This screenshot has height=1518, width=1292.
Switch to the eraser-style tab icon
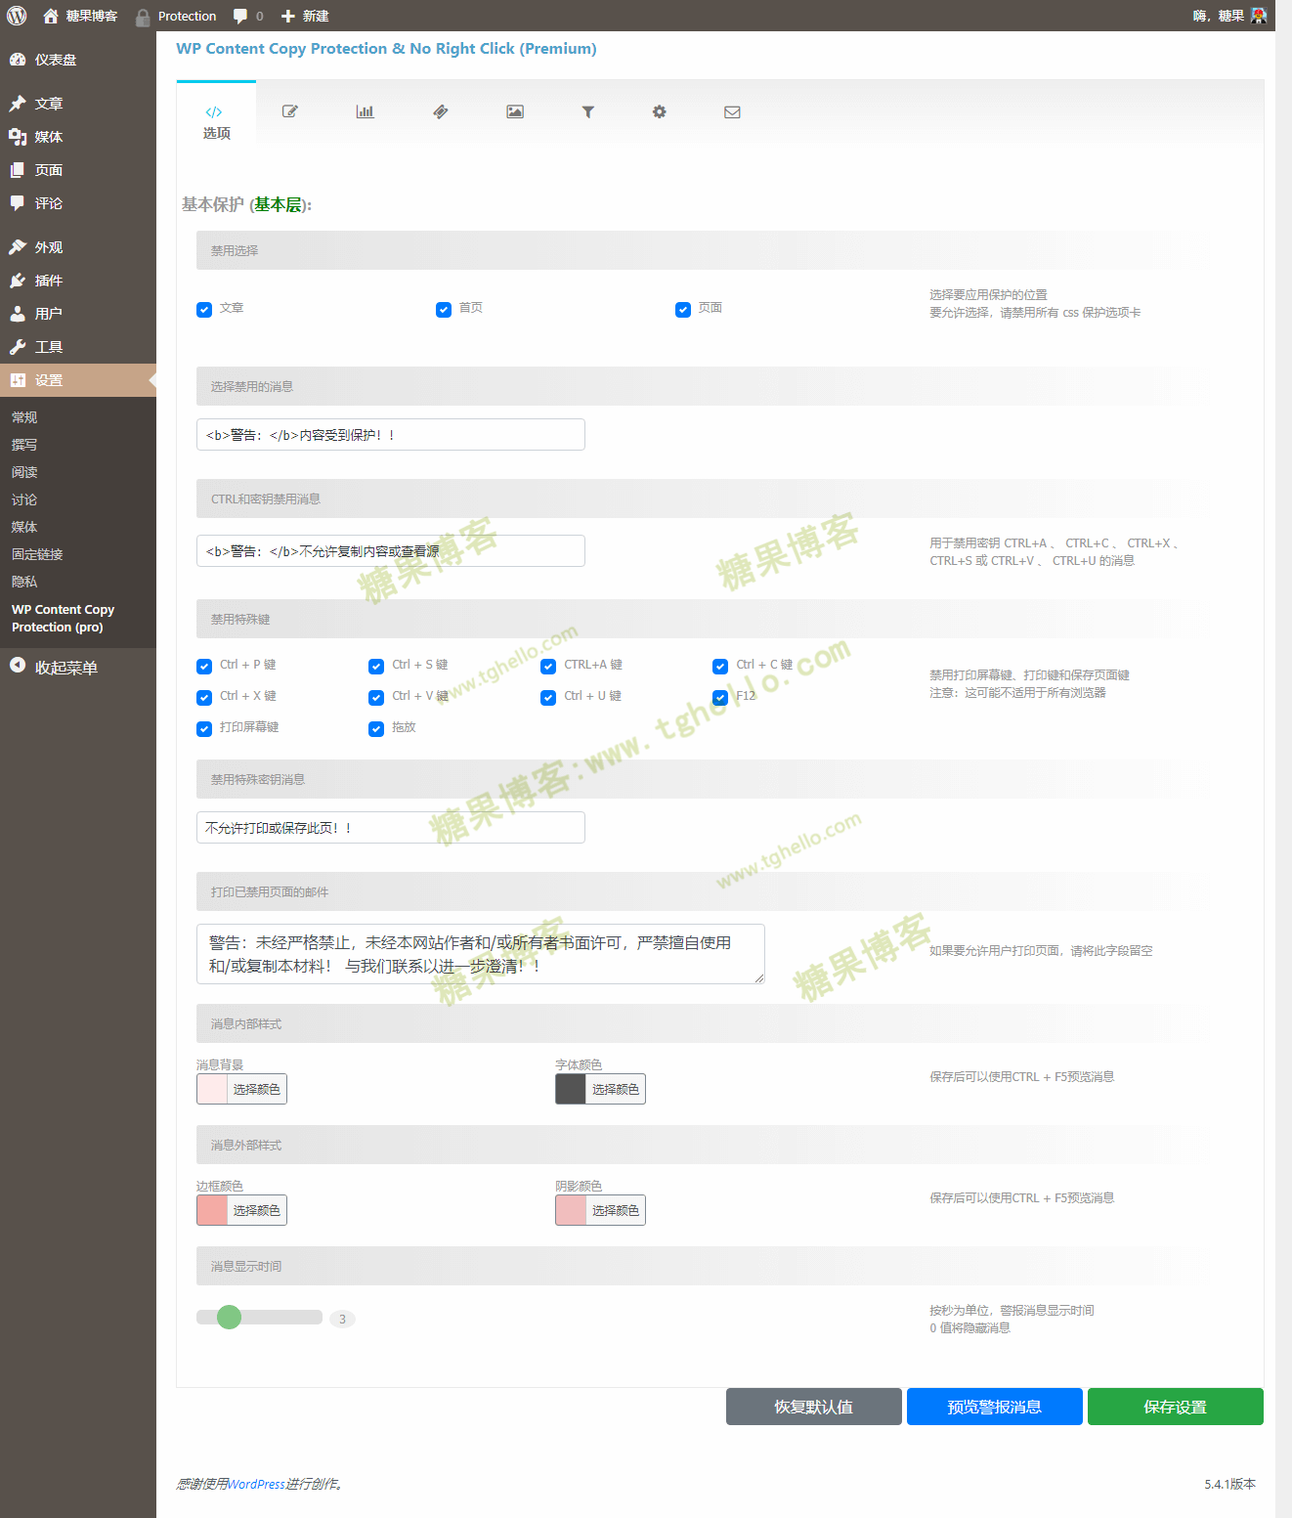click(441, 111)
